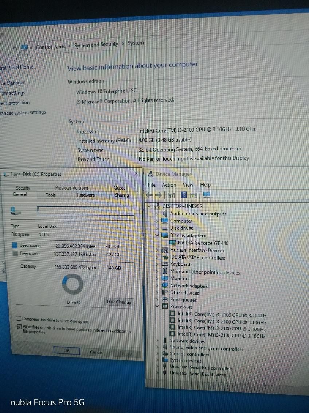Select the System devices row

185,360
